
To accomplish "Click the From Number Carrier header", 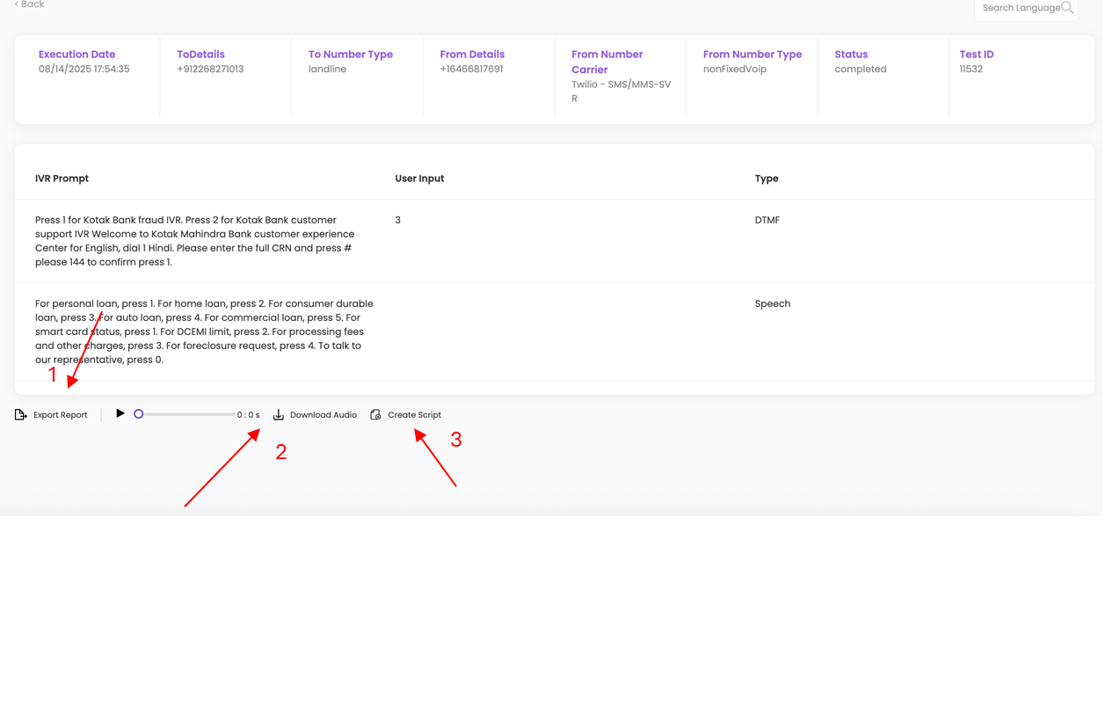I will point(607,62).
